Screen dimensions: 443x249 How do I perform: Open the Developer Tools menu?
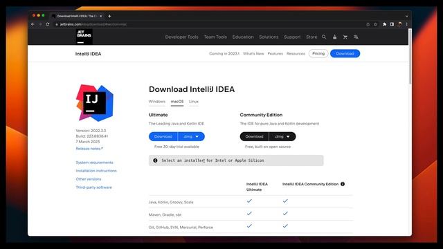click(x=181, y=37)
